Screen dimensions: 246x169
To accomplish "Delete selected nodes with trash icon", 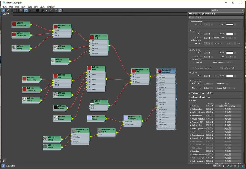I will coord(21,10).
